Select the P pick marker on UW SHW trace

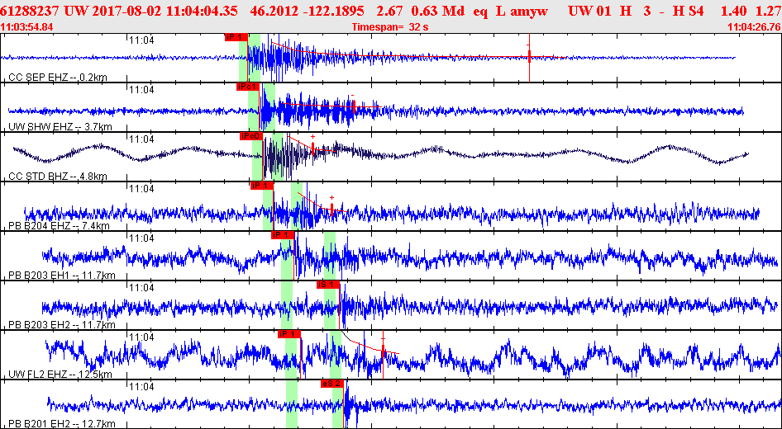[248, 87]
